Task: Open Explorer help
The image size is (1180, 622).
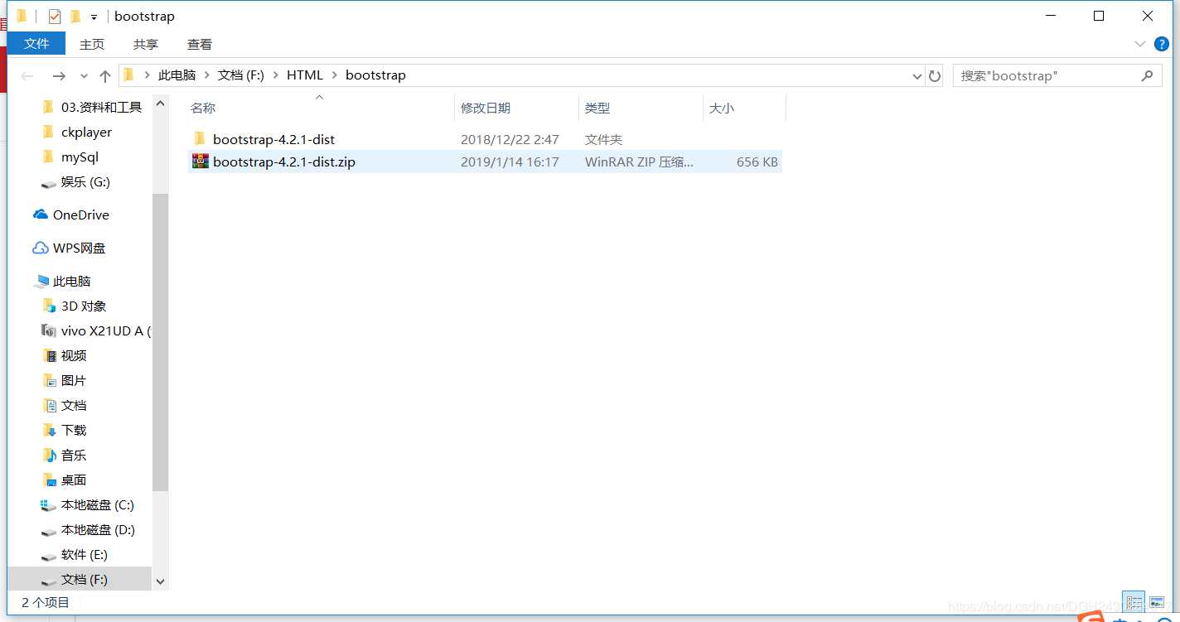Action: [x=1163, y=44]
